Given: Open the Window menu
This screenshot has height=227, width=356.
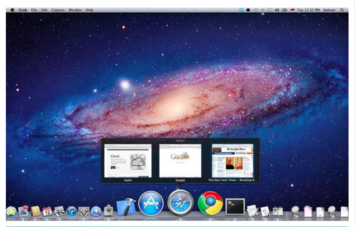Looking at the screenshot, I should pyautogui.click(x=75, y=10).
